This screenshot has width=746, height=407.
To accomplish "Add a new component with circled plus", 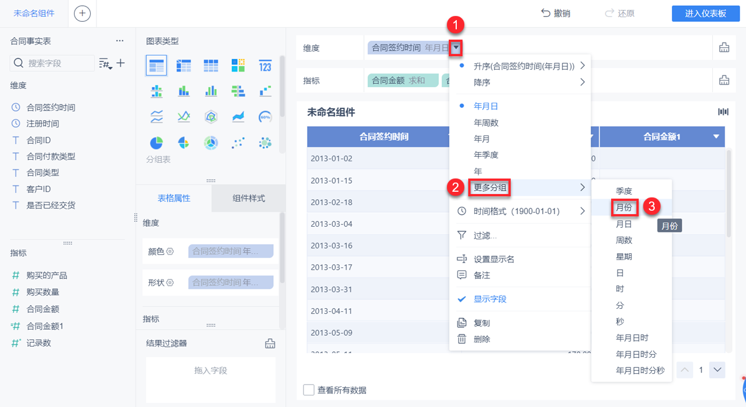I will coord(82,13).
